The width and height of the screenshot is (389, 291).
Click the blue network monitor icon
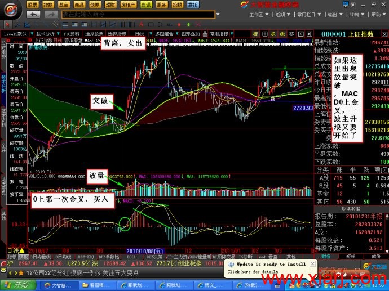pos(346,4)
